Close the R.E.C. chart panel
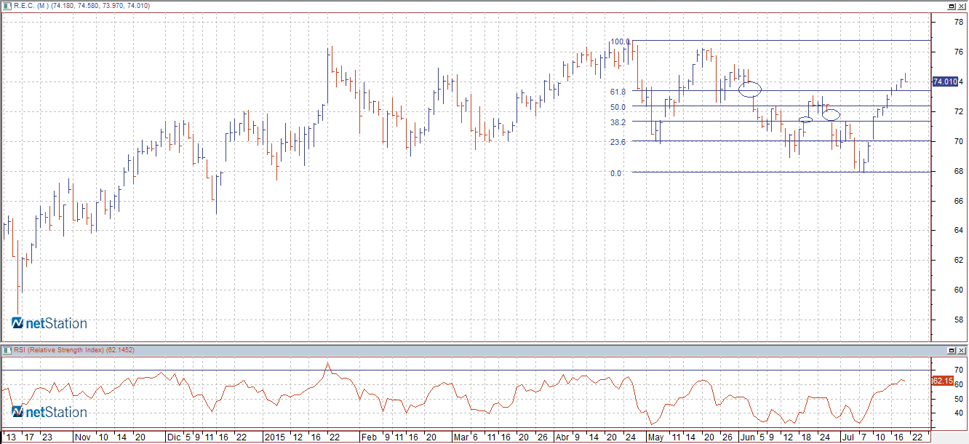 [961, 5]
